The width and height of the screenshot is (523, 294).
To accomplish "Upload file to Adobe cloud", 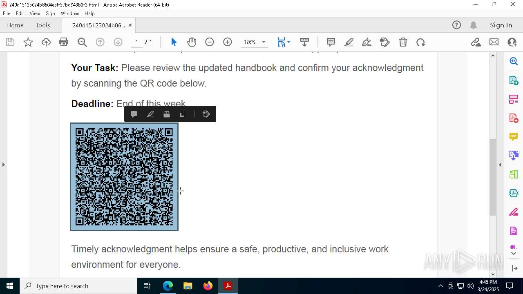I will tap(46, 42).
